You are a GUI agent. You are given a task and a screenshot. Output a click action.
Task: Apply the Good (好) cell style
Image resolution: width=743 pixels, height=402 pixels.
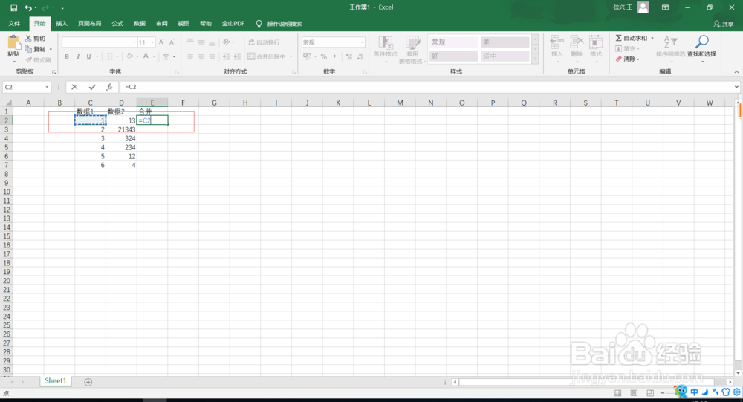(x=453, y=56)
